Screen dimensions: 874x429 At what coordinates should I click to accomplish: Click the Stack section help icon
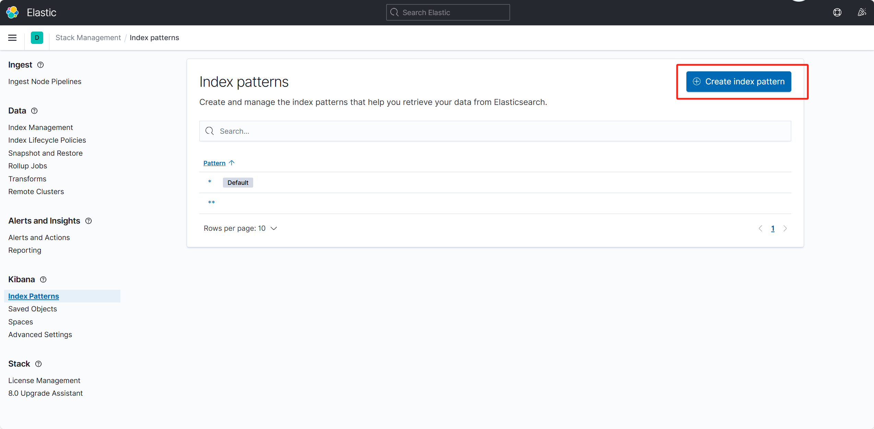coord(38,364)
